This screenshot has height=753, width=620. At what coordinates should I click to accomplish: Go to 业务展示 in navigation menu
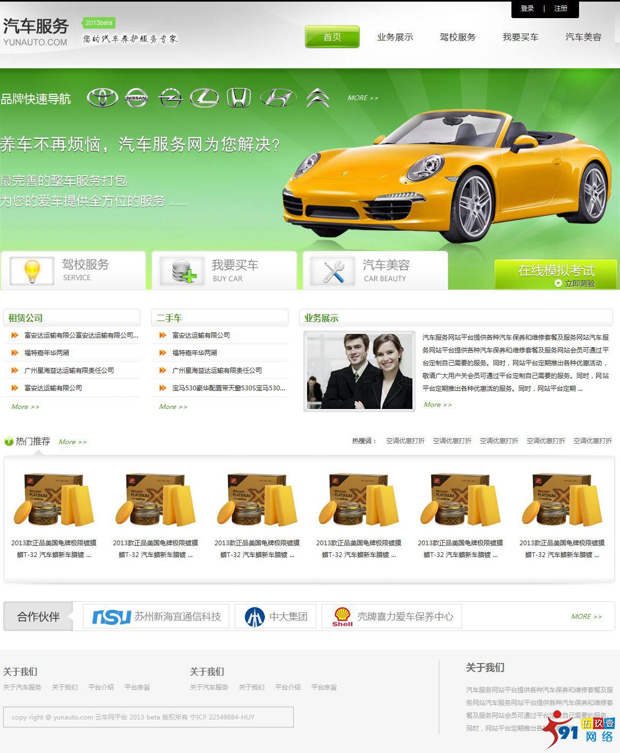pyautogui.click(x=395, y=37)
